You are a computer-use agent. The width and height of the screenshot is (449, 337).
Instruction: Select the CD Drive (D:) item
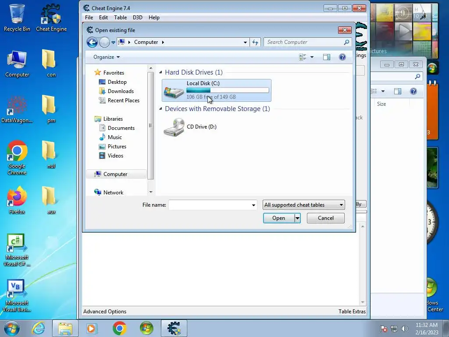[190, 127]
